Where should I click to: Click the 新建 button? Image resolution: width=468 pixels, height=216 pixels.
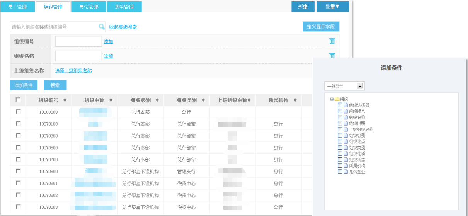pyautogui.click(x=303, y=7)
